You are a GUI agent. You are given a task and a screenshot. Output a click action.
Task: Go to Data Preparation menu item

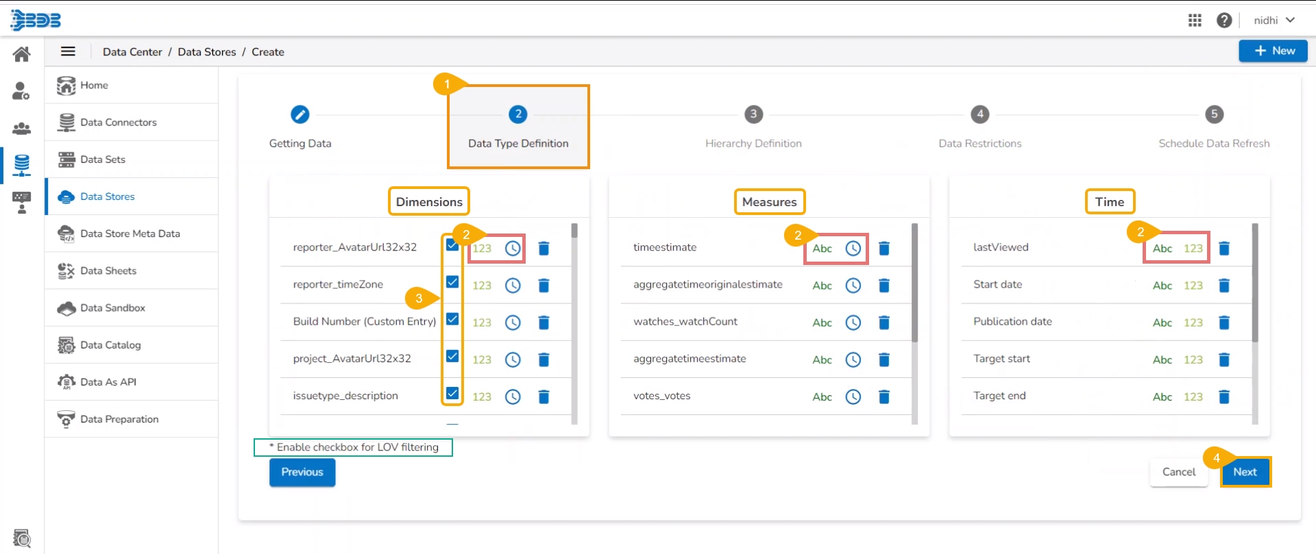point(119,419)
